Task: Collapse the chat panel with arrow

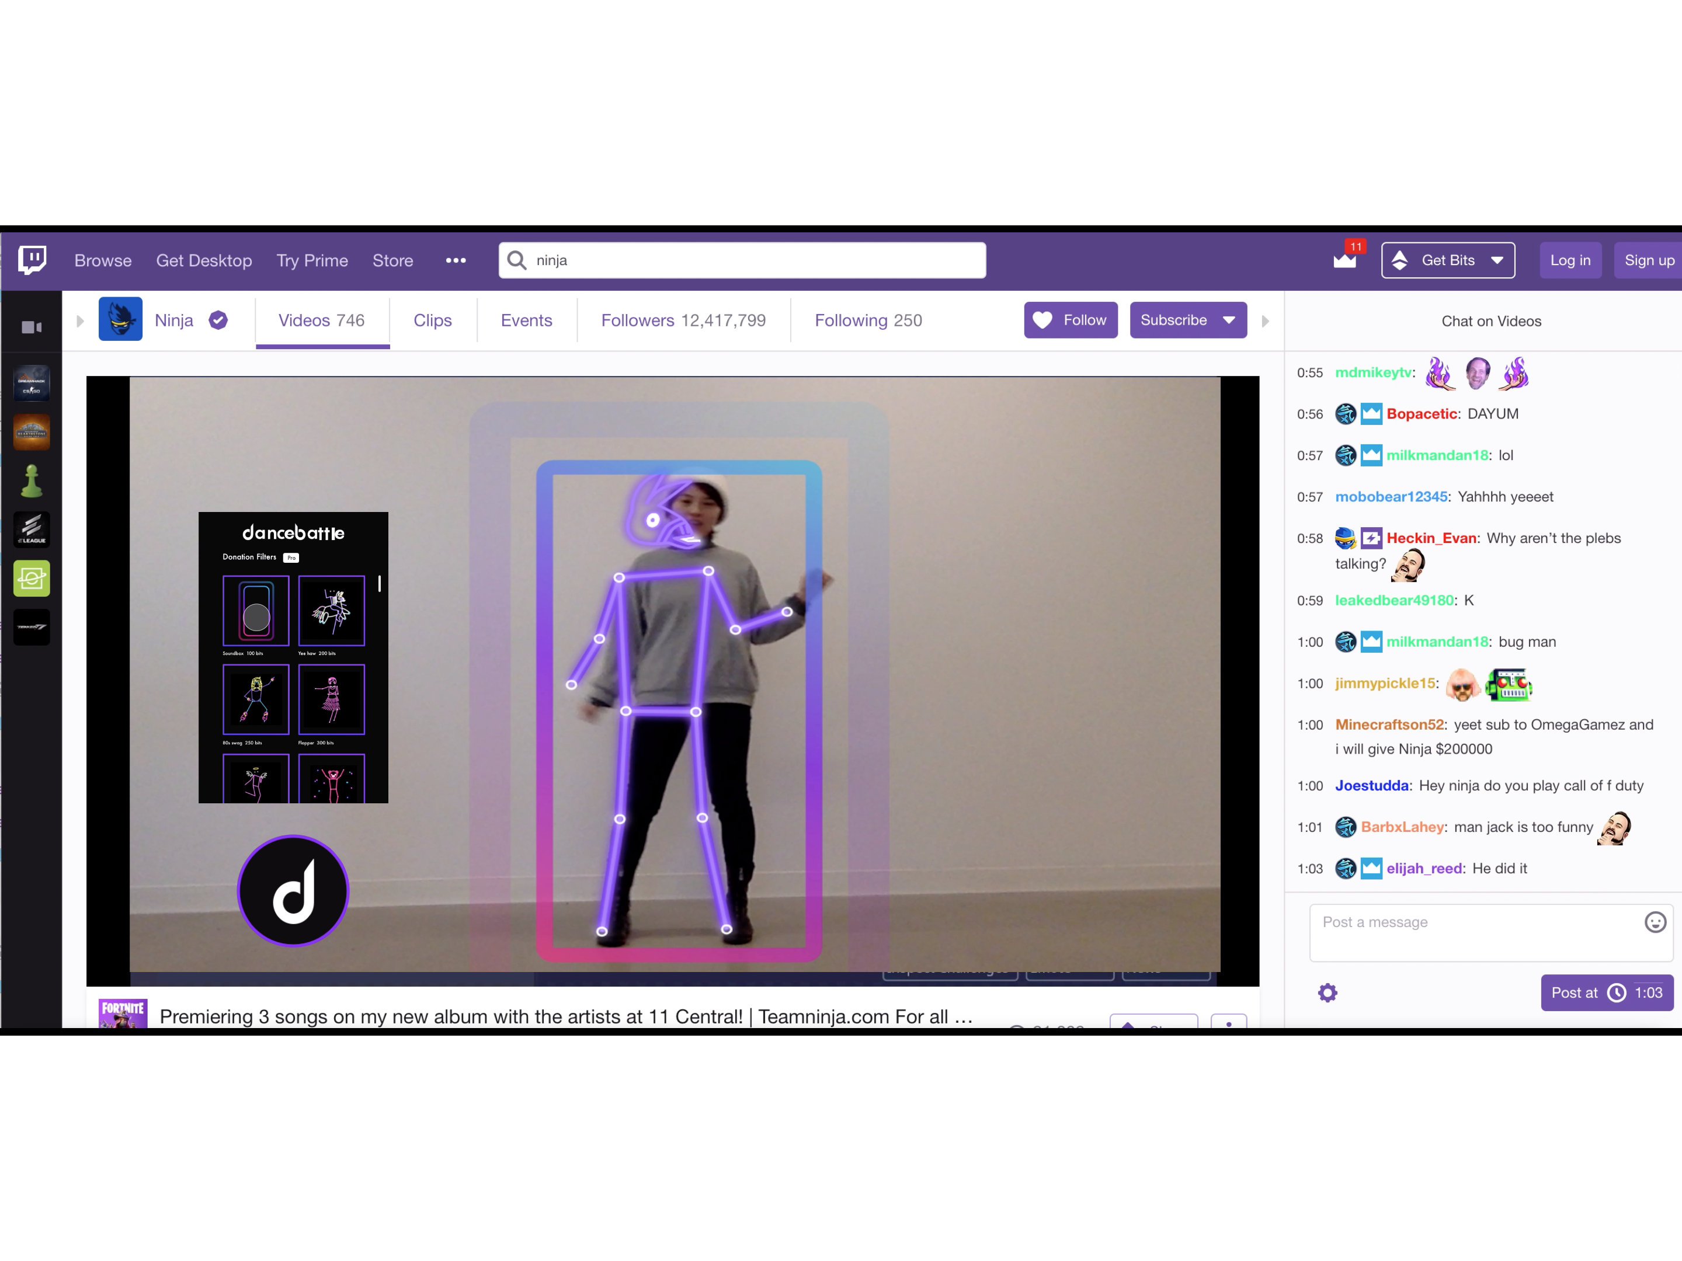Action: tap(1266, 321)
